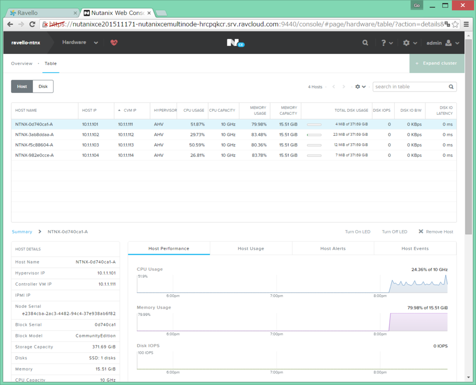This screenshot has height=385, width=476.
Task: Click Expand cluster button
Action: (x=436, y=63)
